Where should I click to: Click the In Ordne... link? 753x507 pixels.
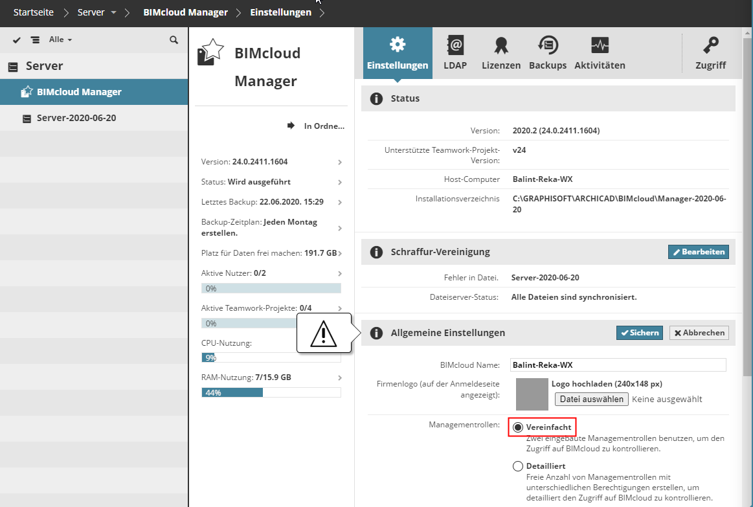tap(324, 126)
